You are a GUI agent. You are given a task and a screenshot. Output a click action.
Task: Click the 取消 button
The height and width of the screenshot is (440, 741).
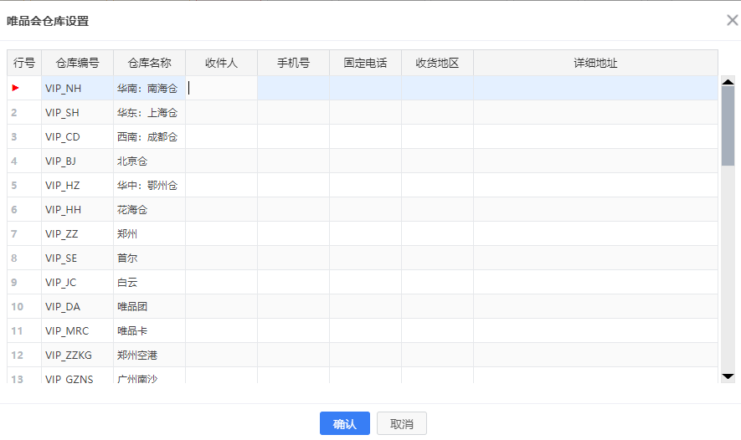(402, 423)
